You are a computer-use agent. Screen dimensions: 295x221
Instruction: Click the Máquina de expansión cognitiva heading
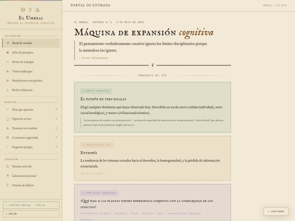(144, 33)
